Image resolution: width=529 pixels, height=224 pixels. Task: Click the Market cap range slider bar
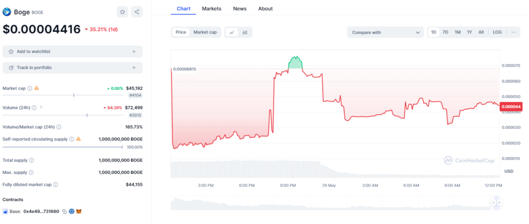coord(63,95)
